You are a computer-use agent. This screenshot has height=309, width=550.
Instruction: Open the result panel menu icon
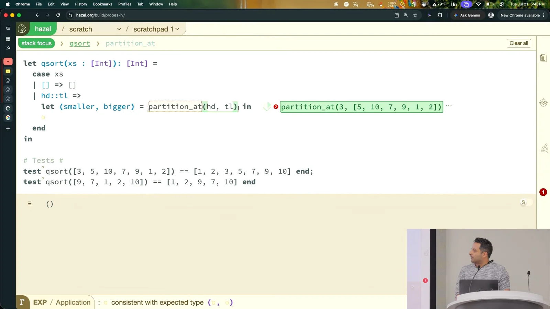coord(30,204)
